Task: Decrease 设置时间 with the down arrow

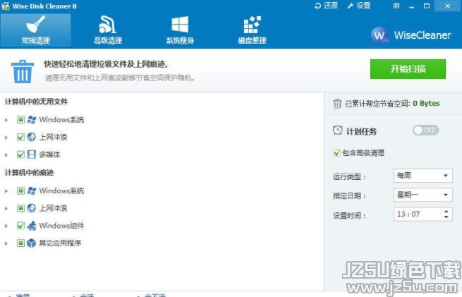Action: (446, 217)
